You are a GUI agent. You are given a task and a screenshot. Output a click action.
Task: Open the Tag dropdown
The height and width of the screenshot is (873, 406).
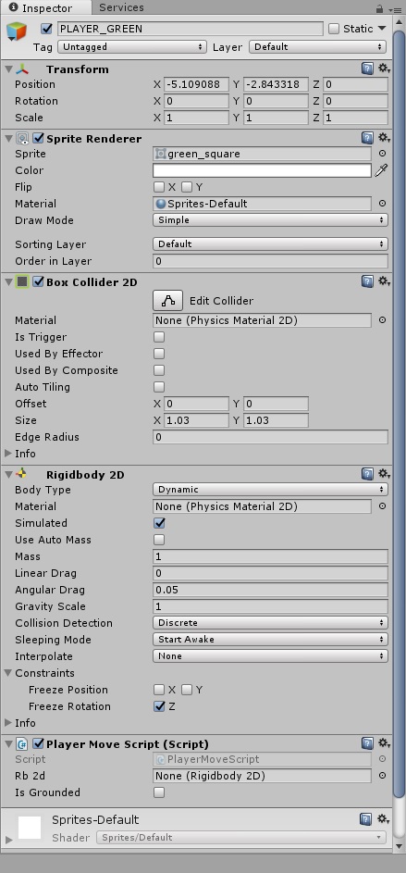pyautogui.click(x=132, y=47)
